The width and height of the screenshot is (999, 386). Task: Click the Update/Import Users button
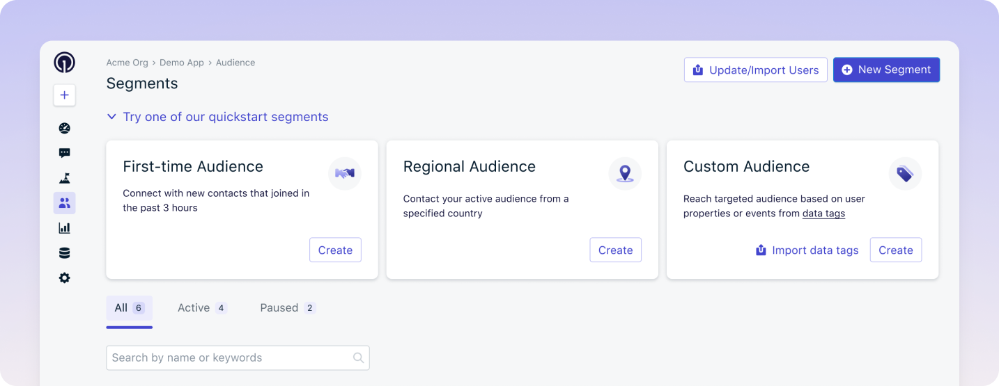point(755,70)
